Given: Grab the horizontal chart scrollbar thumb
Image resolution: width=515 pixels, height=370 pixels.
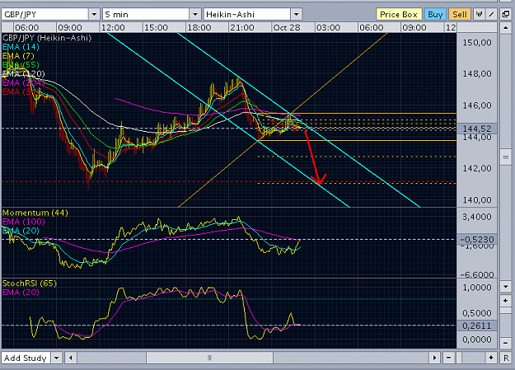Looking at the screenshot, I should (209, 358).
